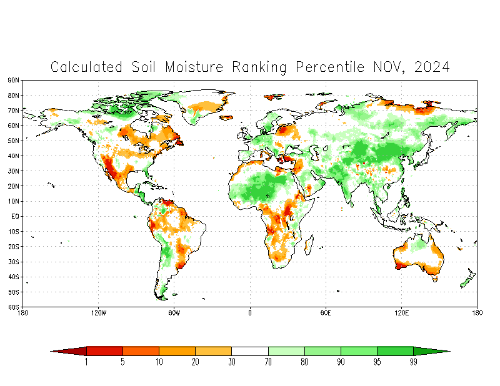
Task: Click on New Zealand on the map
Action: click(x=468, y=279)
